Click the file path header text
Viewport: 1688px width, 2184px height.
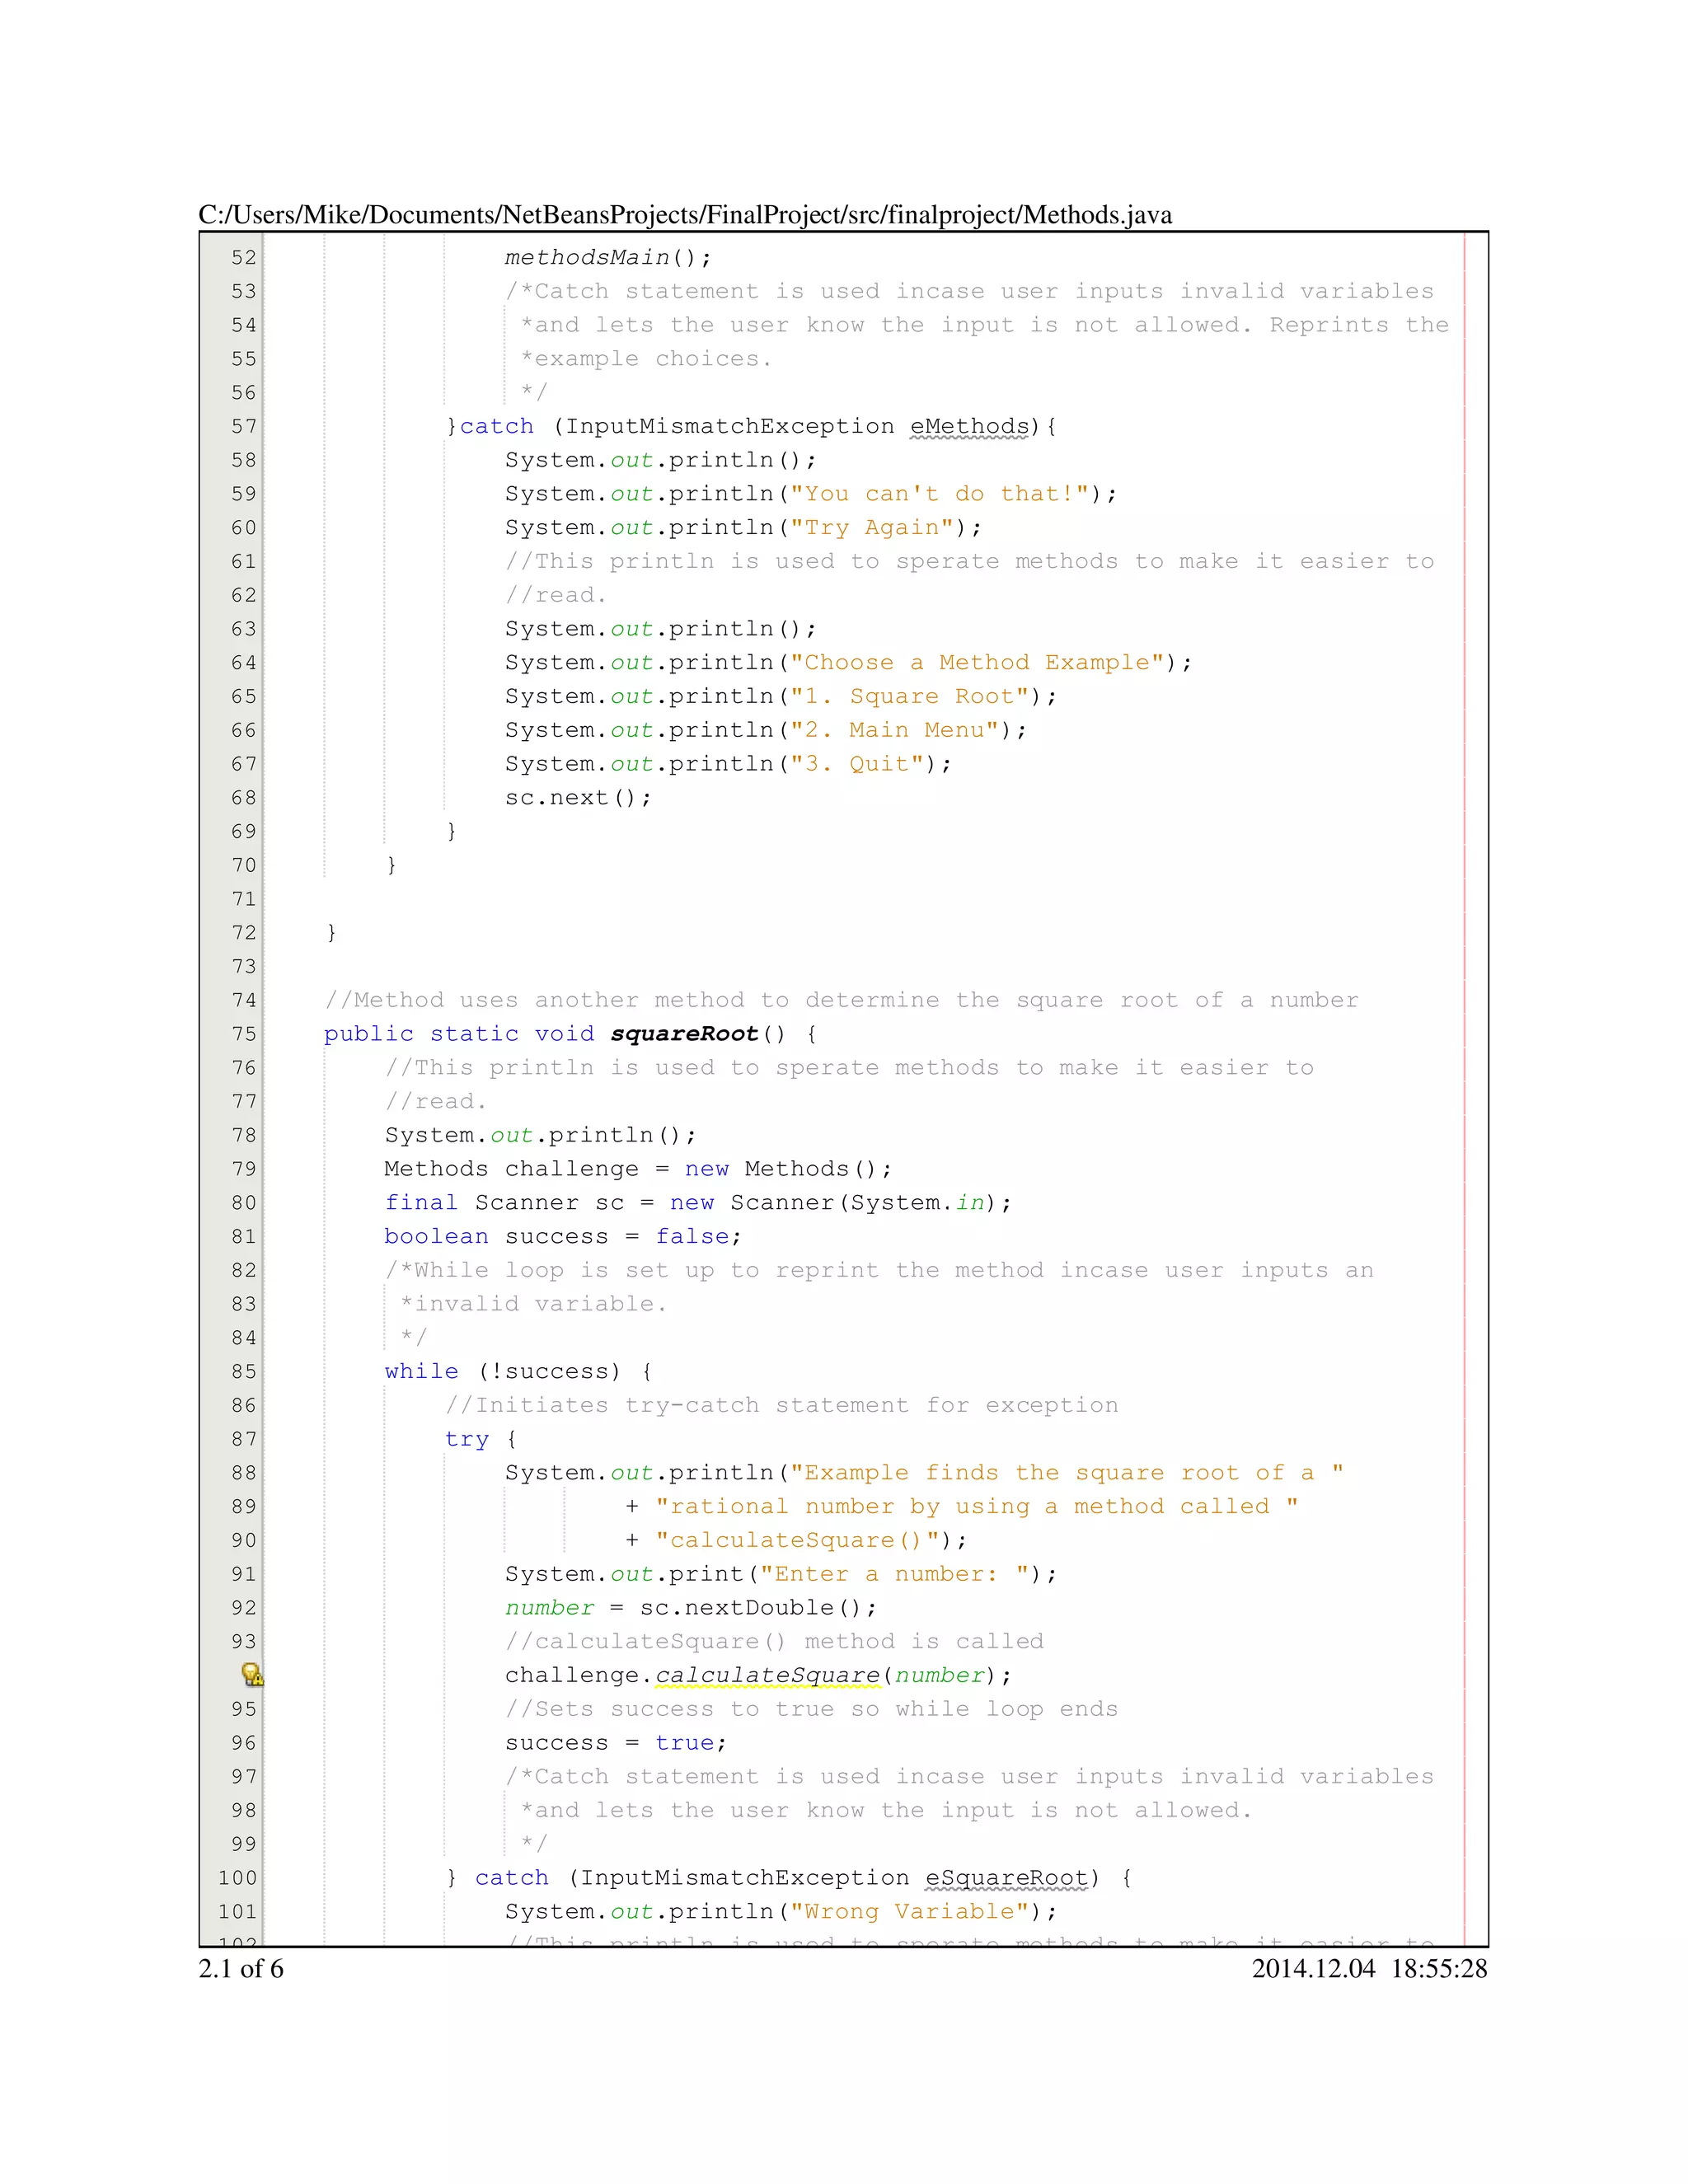click(x=685, y=215)
